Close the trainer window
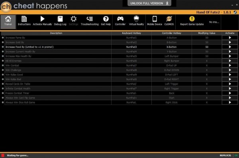This screenshot has height=158, width=239. [x=237, y=5]
